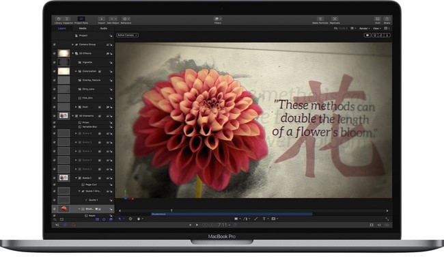This screenshot has height=259, width=444.
Task: Select the Pan hand tool
Action: [139, 219]
